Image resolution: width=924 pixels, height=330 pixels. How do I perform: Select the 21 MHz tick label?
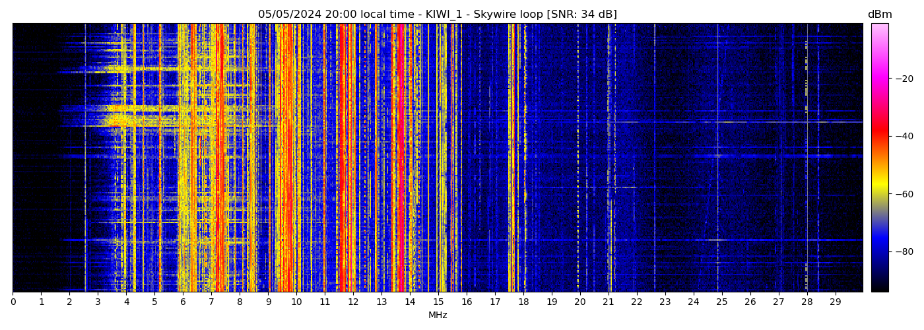(x=609, y=302)
